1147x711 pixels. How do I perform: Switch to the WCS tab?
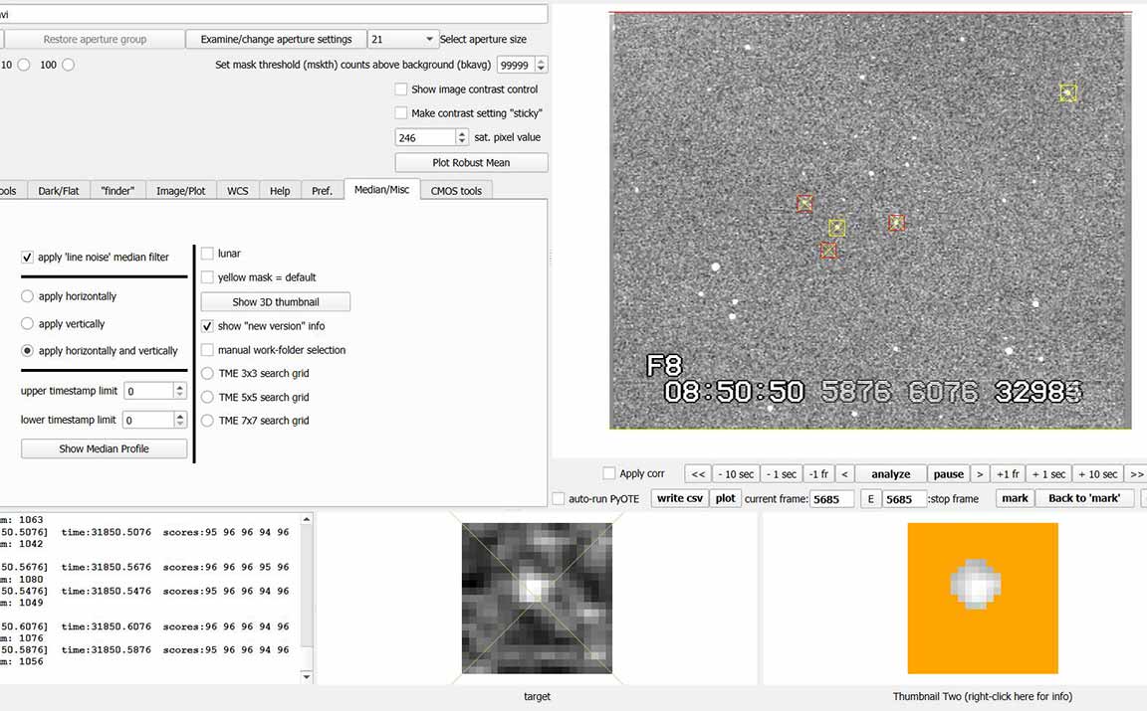click(238, 191)
